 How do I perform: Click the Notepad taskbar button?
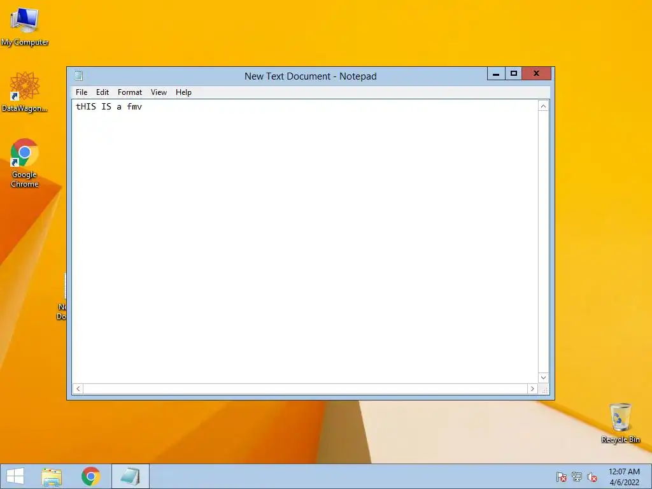coord(130,476)
